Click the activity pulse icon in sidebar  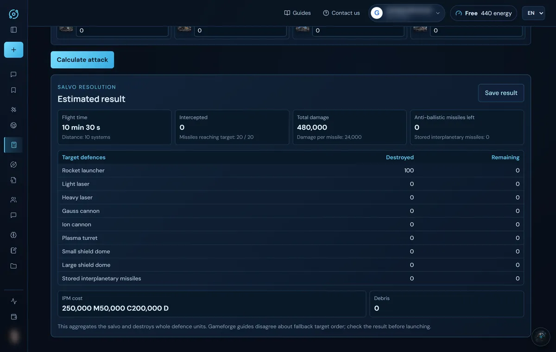point(13,301)
